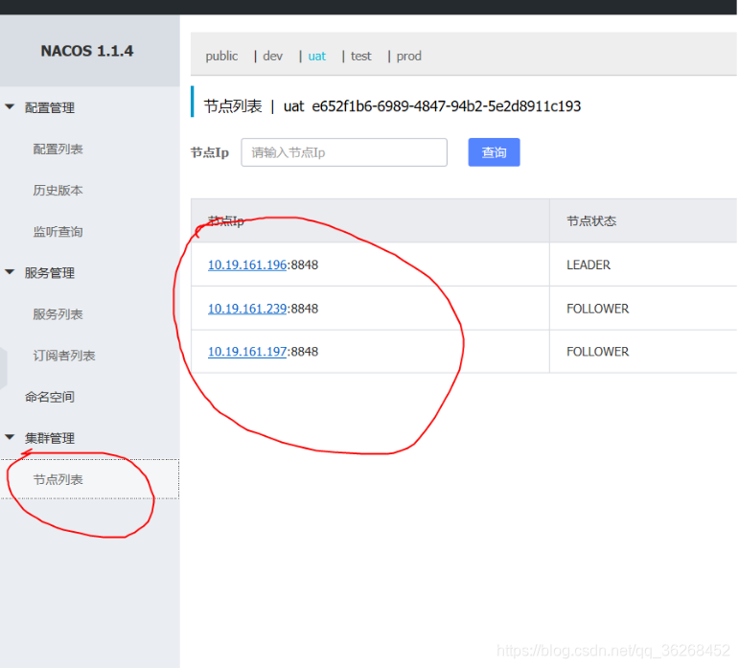Collapse the 服务管理 section arrow
This screenshot has width=739, height=668.
10,272
